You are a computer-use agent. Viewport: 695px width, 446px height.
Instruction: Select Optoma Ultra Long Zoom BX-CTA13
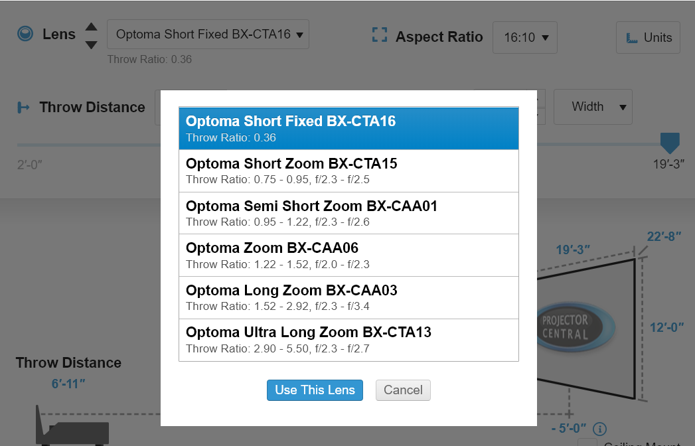(348, 340)
